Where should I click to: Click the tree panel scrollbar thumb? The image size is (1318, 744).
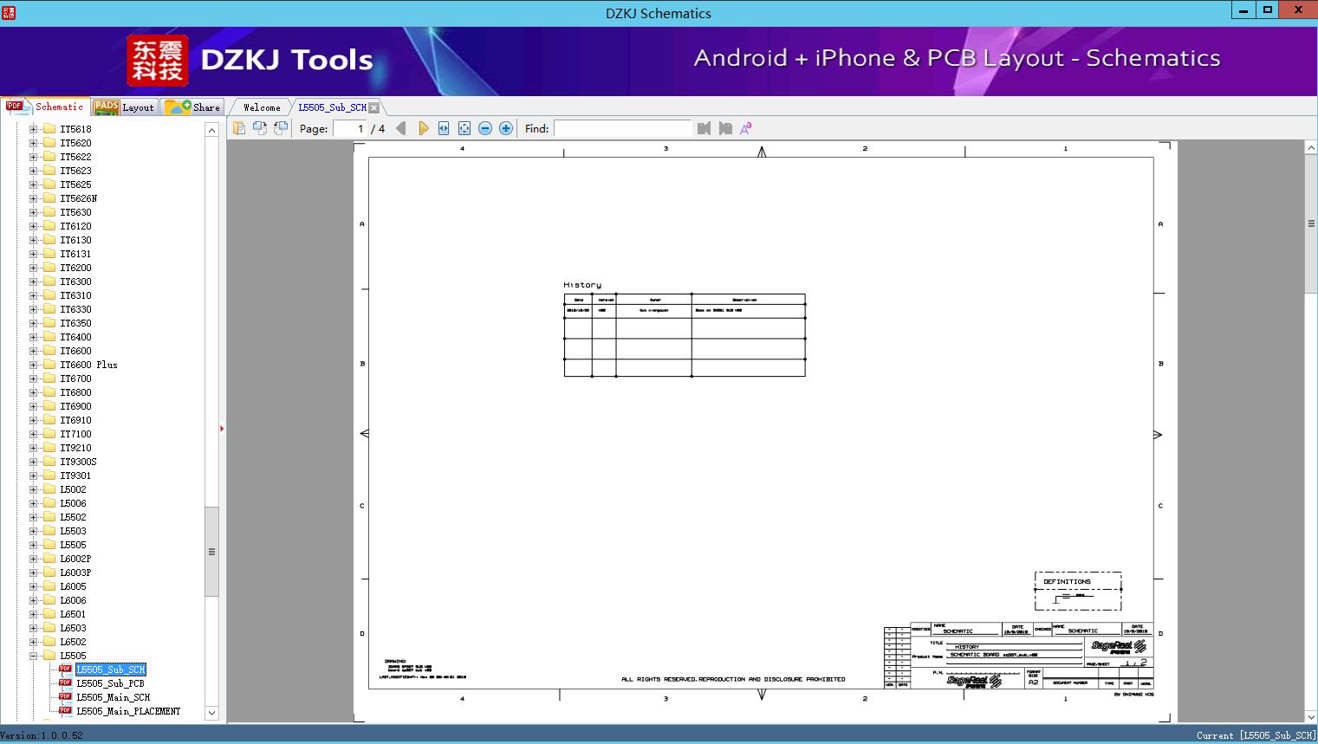pyautogui.click(x=211, y=551)
